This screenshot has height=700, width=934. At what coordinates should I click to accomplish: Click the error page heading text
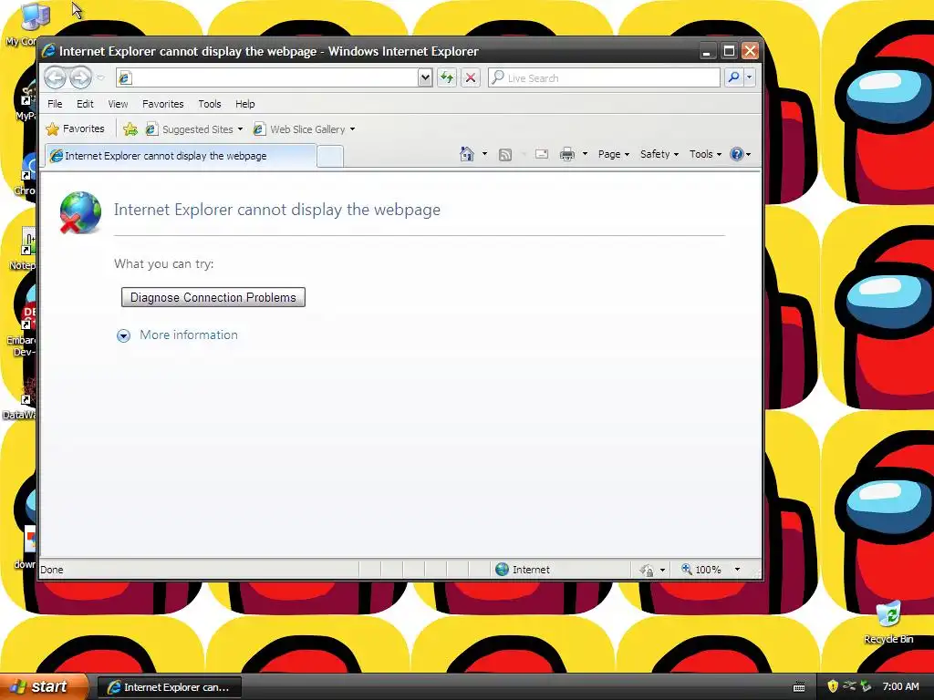coord(277,210)
